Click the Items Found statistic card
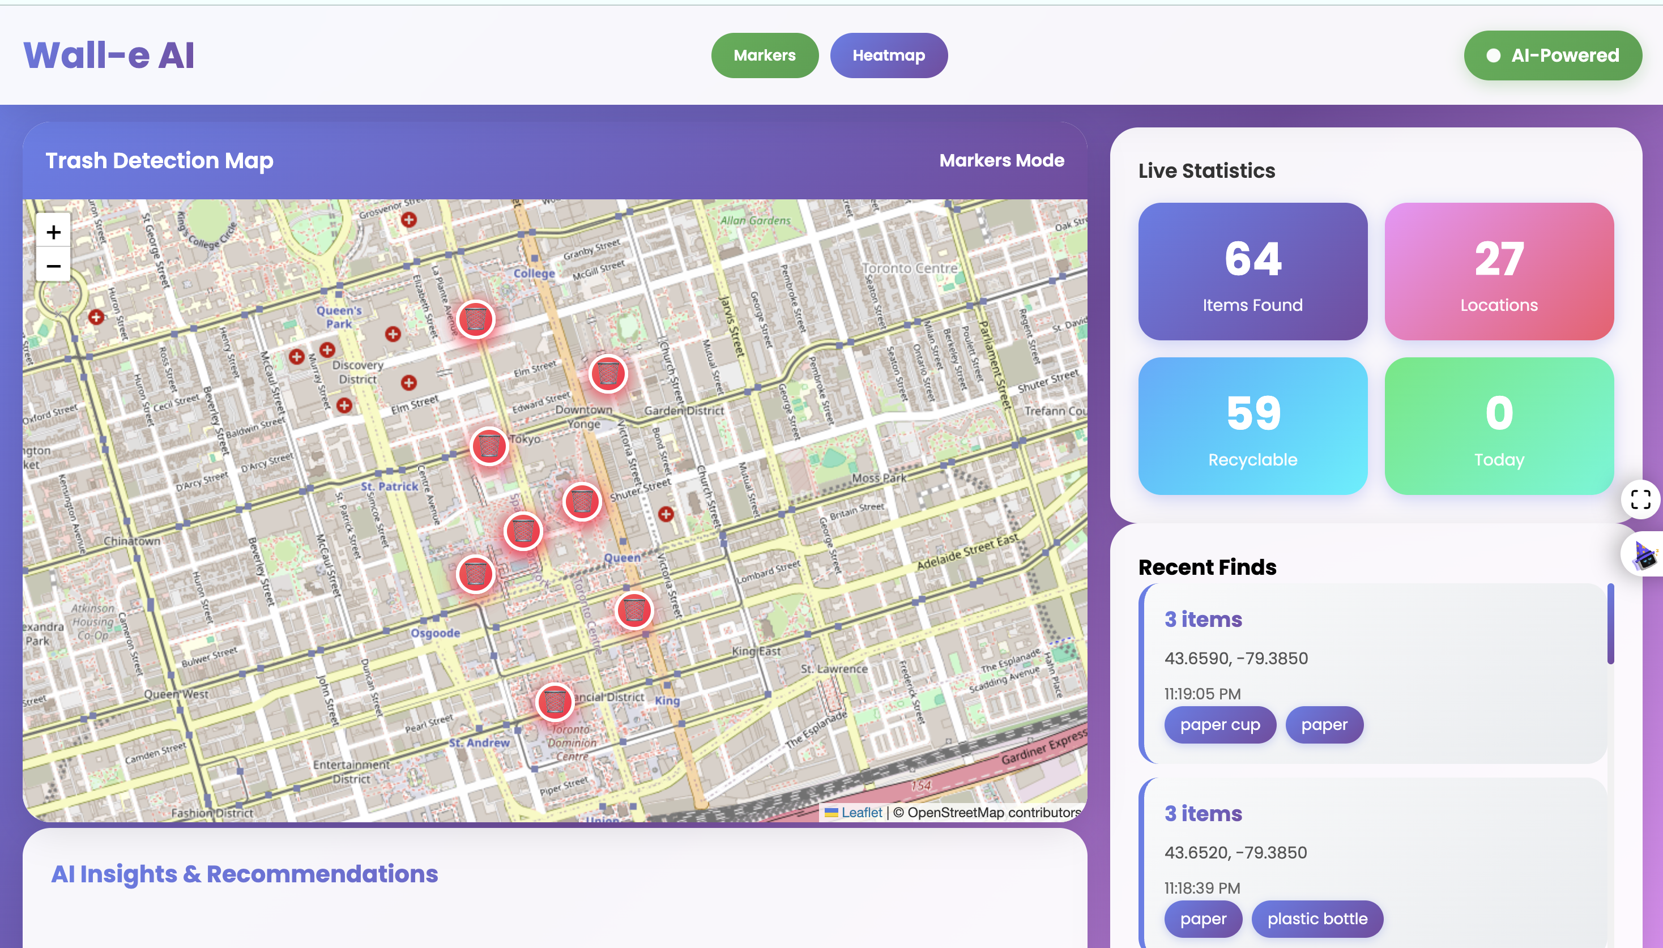Image resolution: width=1663 pixels, height=948 pixels. [1252, 271]
